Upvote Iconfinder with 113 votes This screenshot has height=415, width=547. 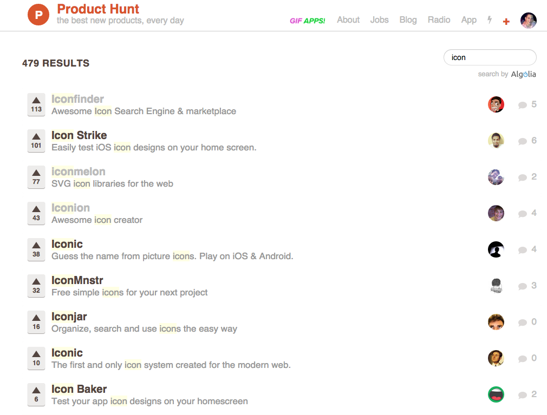tap(36, 104)
